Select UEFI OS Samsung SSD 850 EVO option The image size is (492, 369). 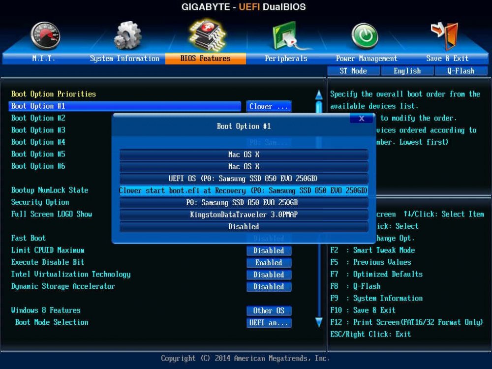pos(244,179)
